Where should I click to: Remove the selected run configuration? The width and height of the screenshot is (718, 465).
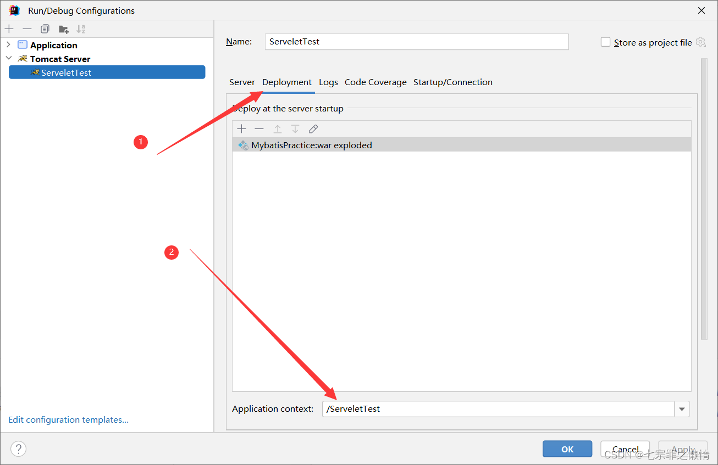(27, 29)
